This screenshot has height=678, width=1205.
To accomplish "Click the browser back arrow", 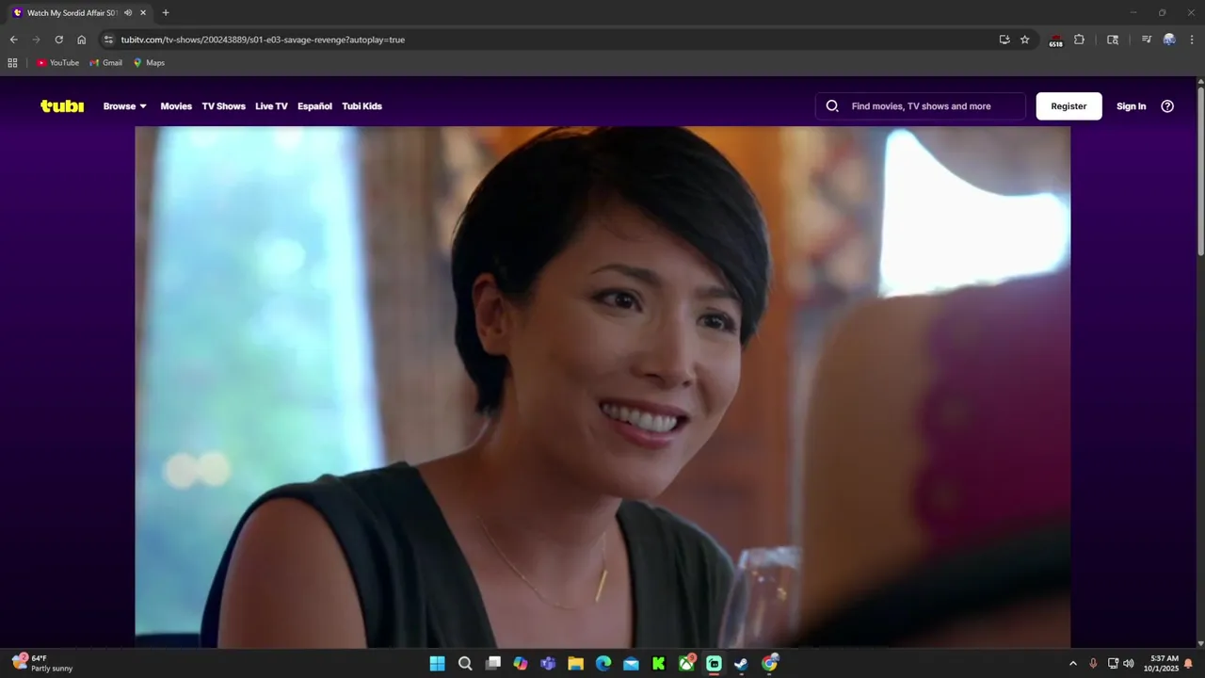I will [13, 40].
